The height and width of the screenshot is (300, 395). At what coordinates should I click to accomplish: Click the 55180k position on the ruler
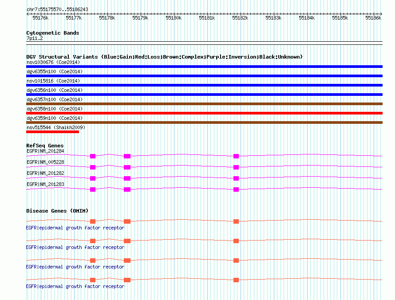tap(174, 18)
